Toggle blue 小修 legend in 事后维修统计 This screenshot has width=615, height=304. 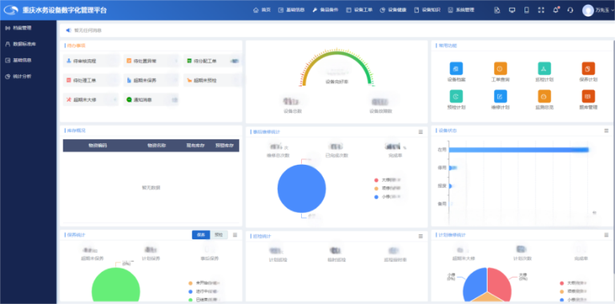pyautogui.click(x=387, y=197)
